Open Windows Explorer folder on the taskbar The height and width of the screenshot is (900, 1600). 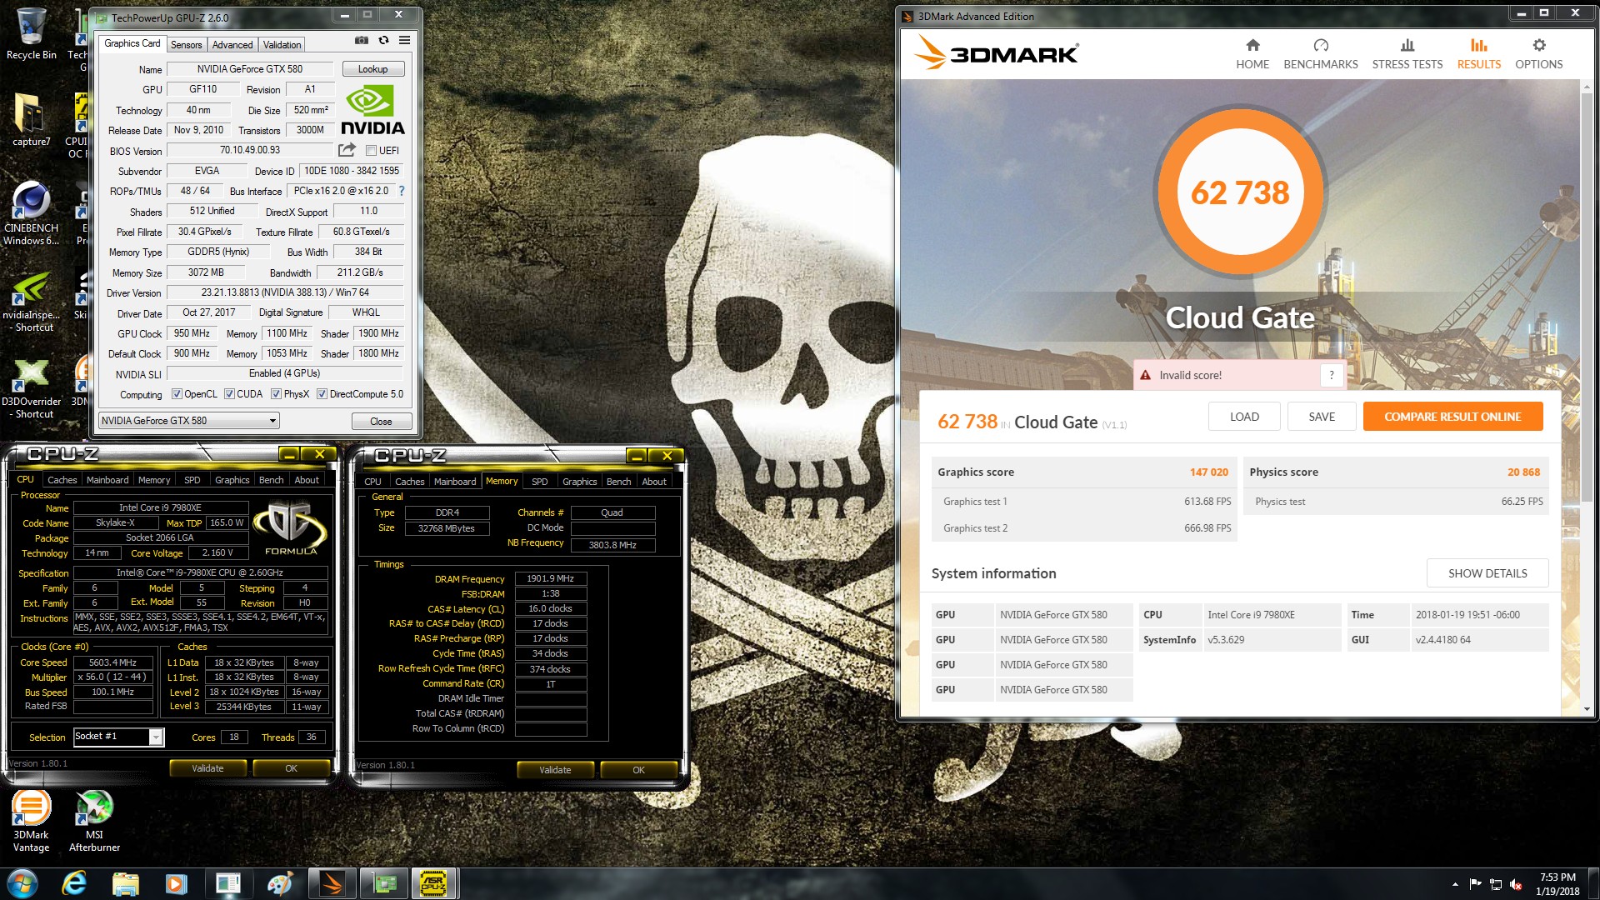click(x=126, y=883)
